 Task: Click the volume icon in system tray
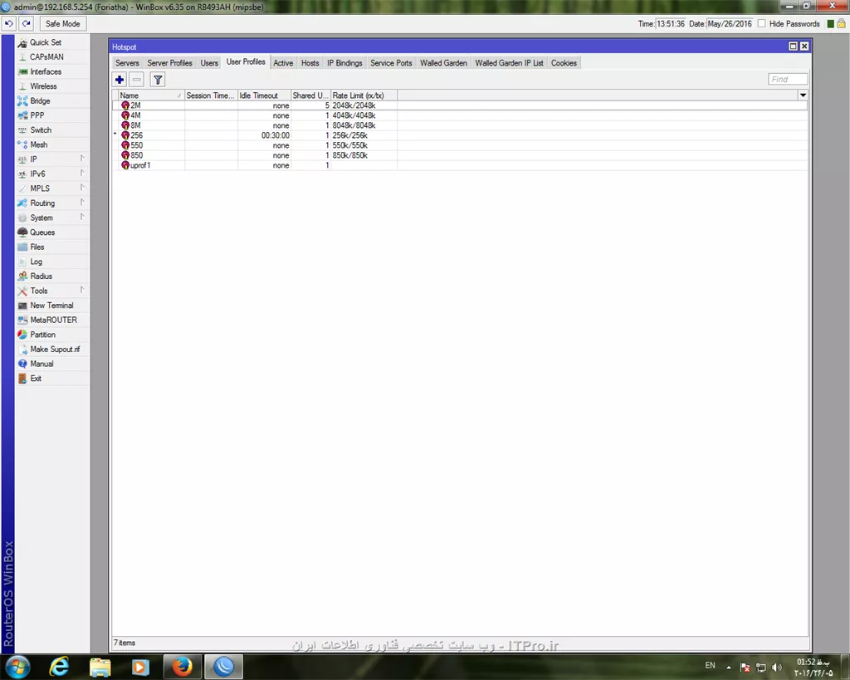(x=777, y=668)
